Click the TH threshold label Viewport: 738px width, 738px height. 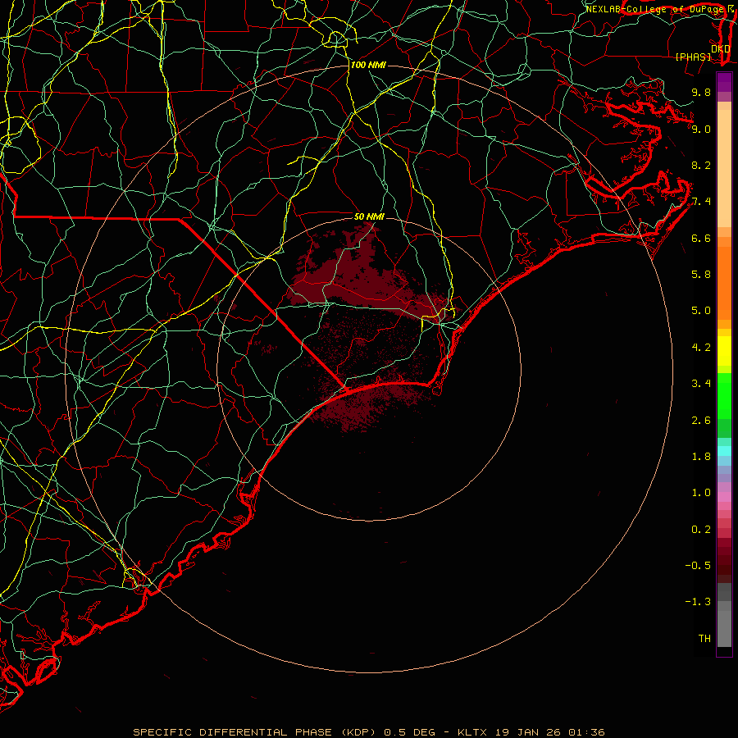click(x=704, y=639)
